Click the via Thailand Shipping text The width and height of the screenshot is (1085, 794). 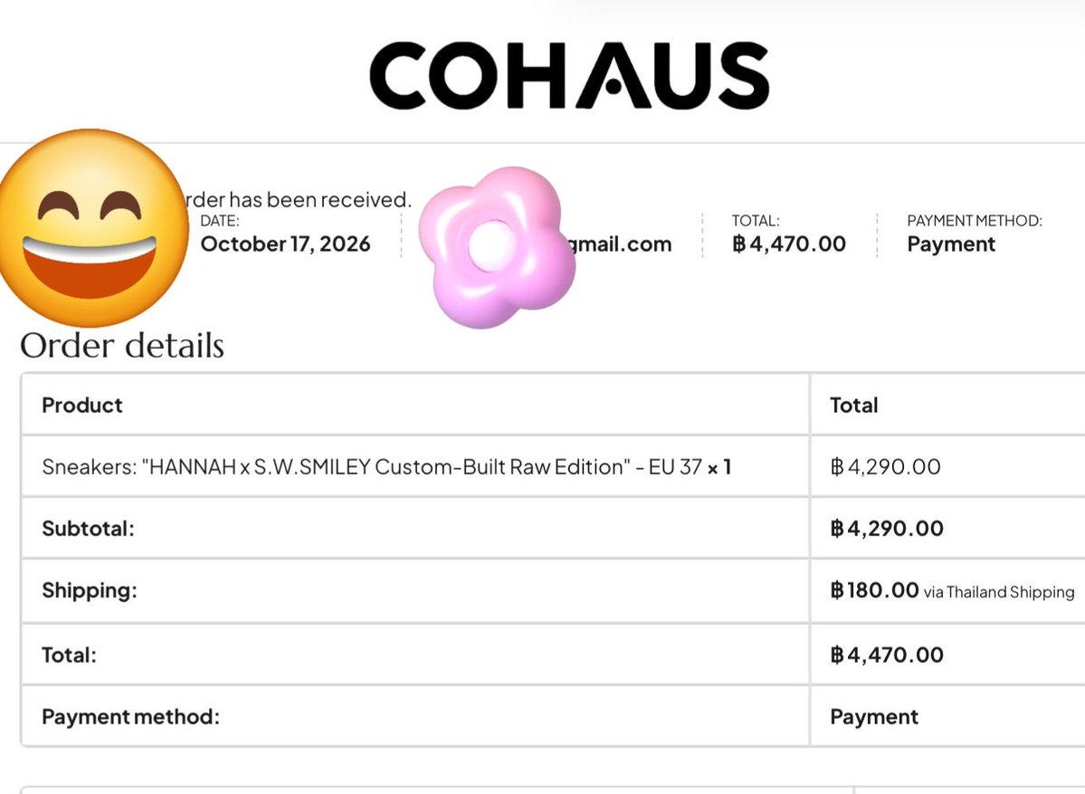click(999, 592)
